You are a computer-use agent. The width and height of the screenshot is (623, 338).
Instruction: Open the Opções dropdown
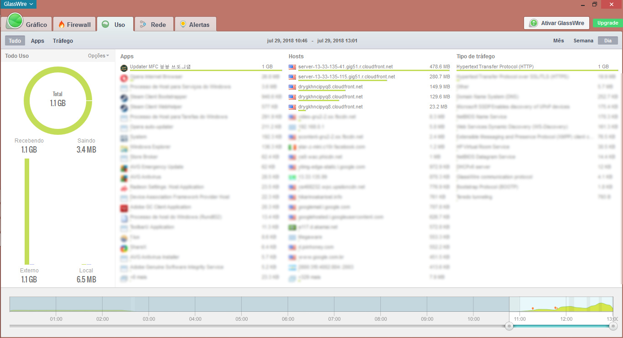tap(98, 56)
